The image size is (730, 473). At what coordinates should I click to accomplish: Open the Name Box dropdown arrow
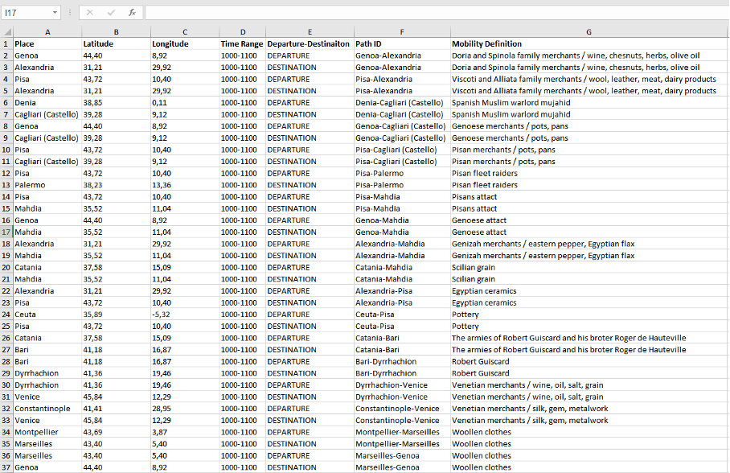[55, 13]
